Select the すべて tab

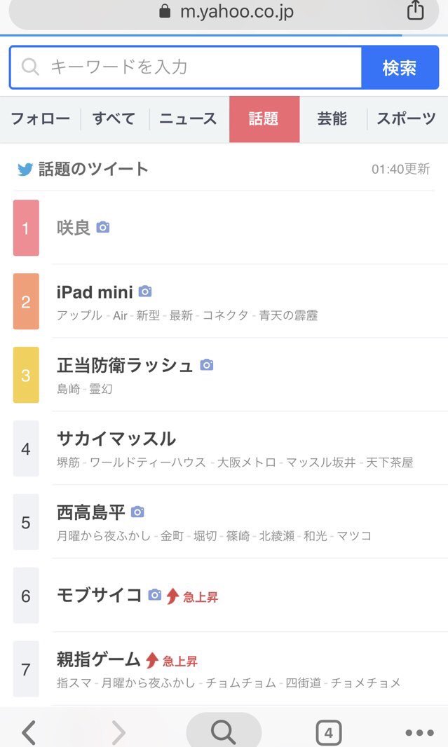point(114,119)
